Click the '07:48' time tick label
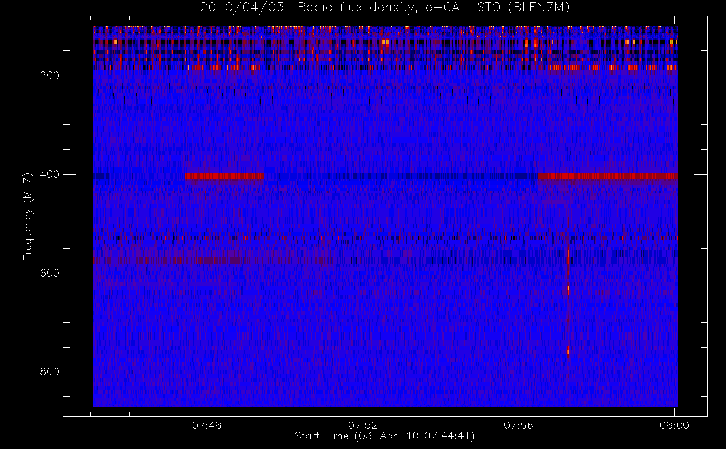The image size is (726, 449). click(207, 425)
